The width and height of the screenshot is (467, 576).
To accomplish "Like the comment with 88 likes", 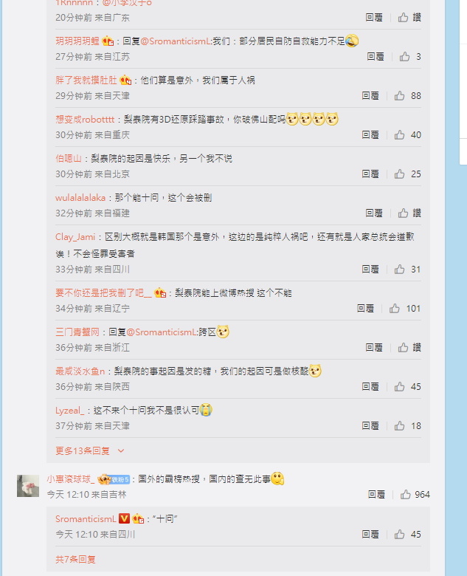I will (399, 96).
